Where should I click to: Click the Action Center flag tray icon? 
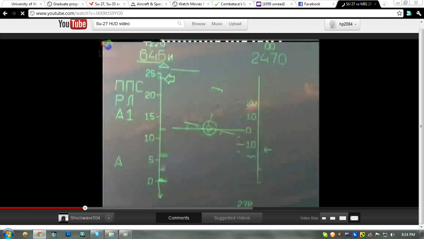click(378, 235)
